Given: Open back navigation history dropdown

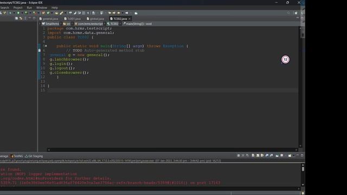Looking at the screenshot, I should pyautogui.click(x=123, y=13).
